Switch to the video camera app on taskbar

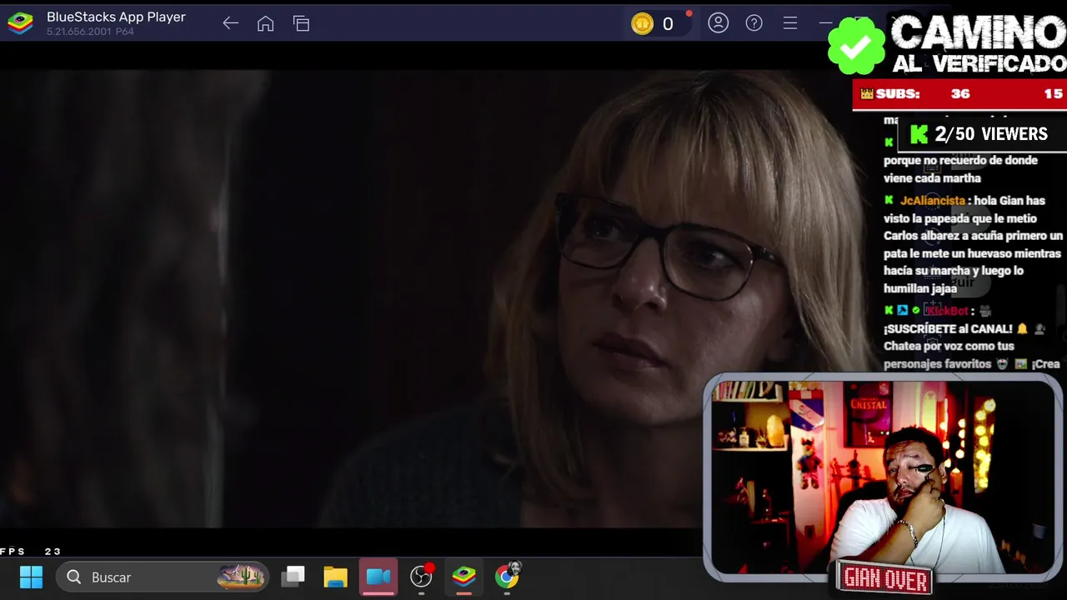click(378, 577)
